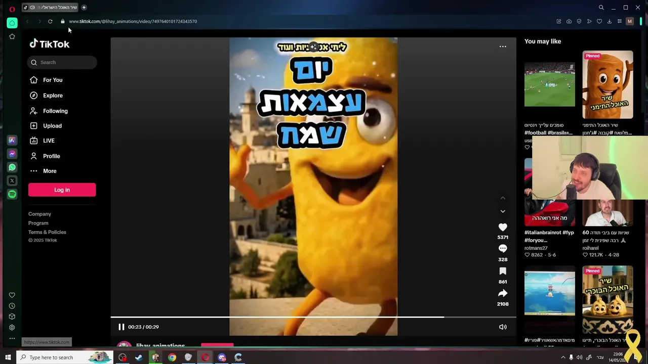The image size is (648, 364).
Task: Bookmark the video with the save icon
Action: (503, 271)
